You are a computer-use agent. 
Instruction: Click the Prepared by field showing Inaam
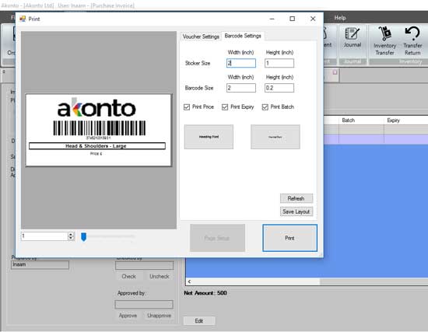pos(40,264)
